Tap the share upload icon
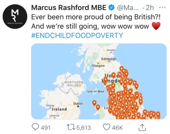This screenshot has height=134, width=170. pyautogui.click(x=142, y=127)
